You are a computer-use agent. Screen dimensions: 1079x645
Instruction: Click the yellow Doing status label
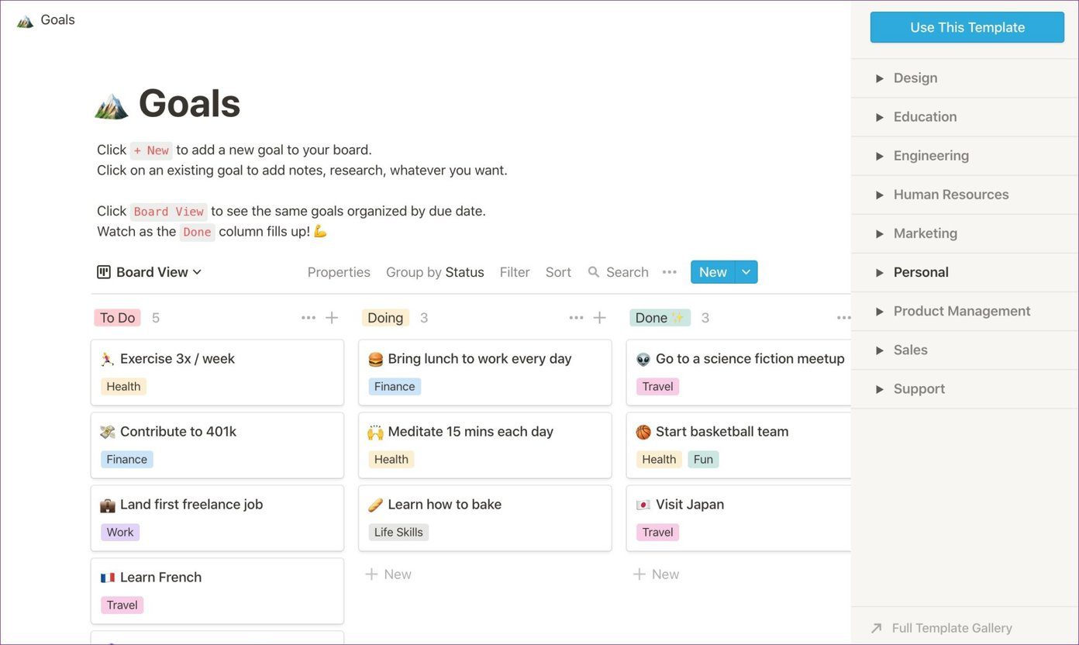(x=385, y=318)
